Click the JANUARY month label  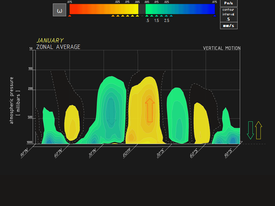[50, 40]
